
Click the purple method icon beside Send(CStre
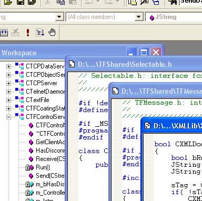click(31, 176)
